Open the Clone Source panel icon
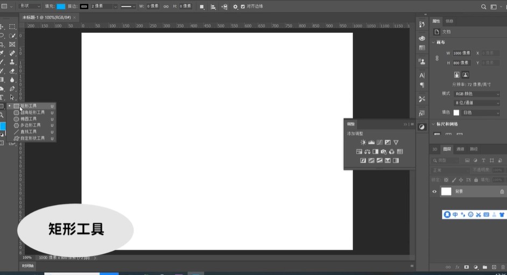Viewport: 507px width, 275px height. point(422,61)
